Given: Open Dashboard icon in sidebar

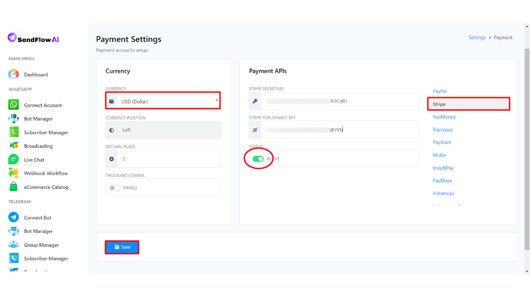Looking at the screenshot, I should (13, 74).
